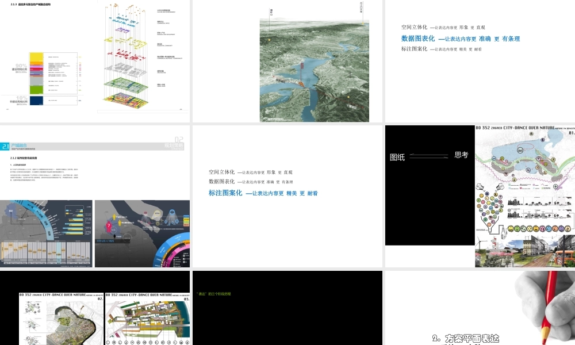The width and height of the screenshot is (575, 345).
Task: Open the exploded axonometric layers diagram
Action: tap(132, 57)
